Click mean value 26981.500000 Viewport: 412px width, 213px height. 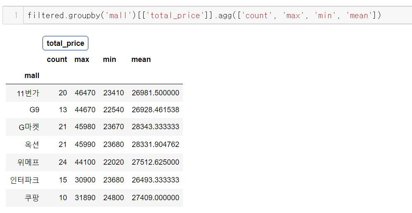(156, 93)
